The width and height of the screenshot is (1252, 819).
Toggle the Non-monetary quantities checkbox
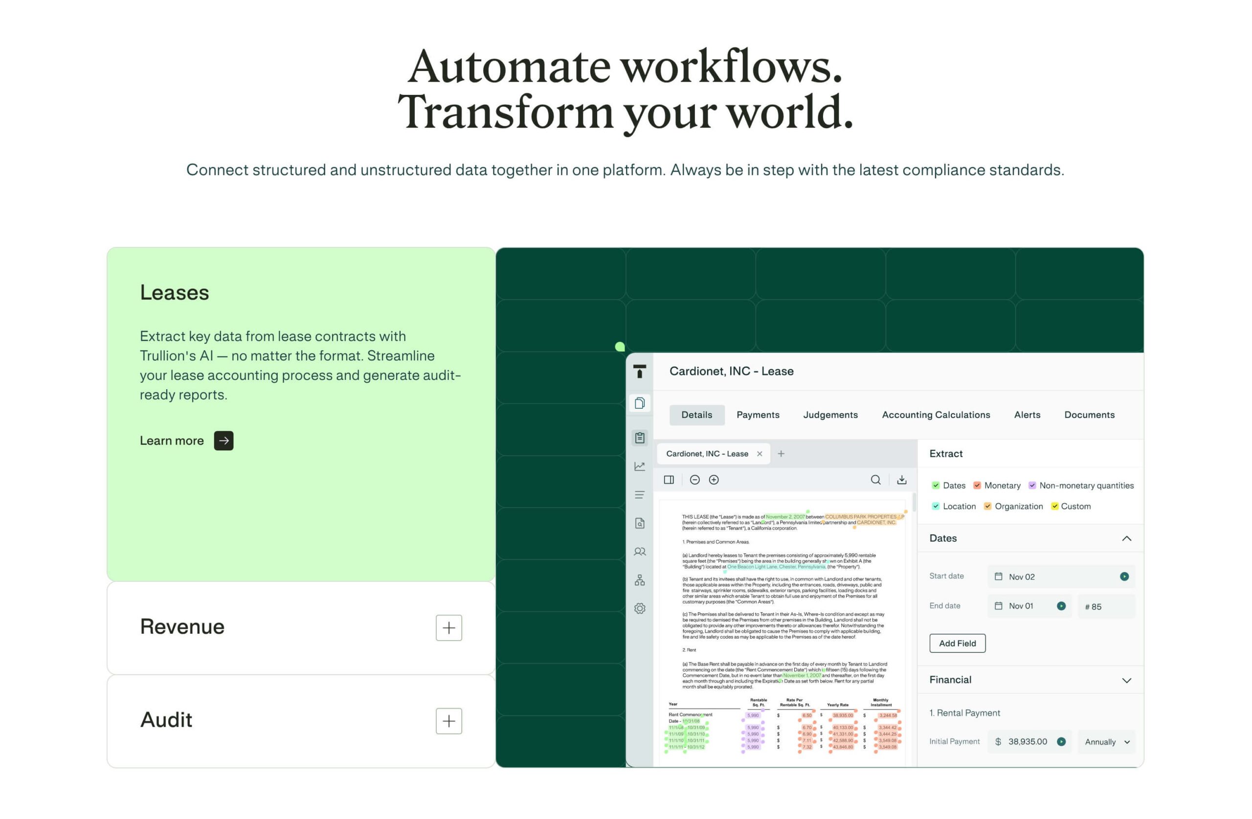tap(1032, 486)
